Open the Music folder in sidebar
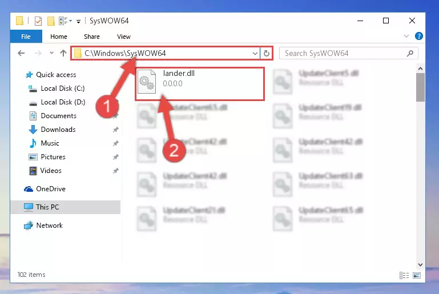 [x=50, y=143]
